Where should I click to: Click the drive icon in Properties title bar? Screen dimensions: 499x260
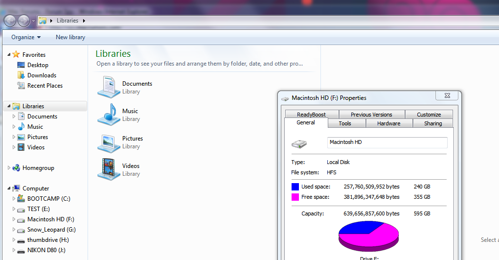(285, 98)
